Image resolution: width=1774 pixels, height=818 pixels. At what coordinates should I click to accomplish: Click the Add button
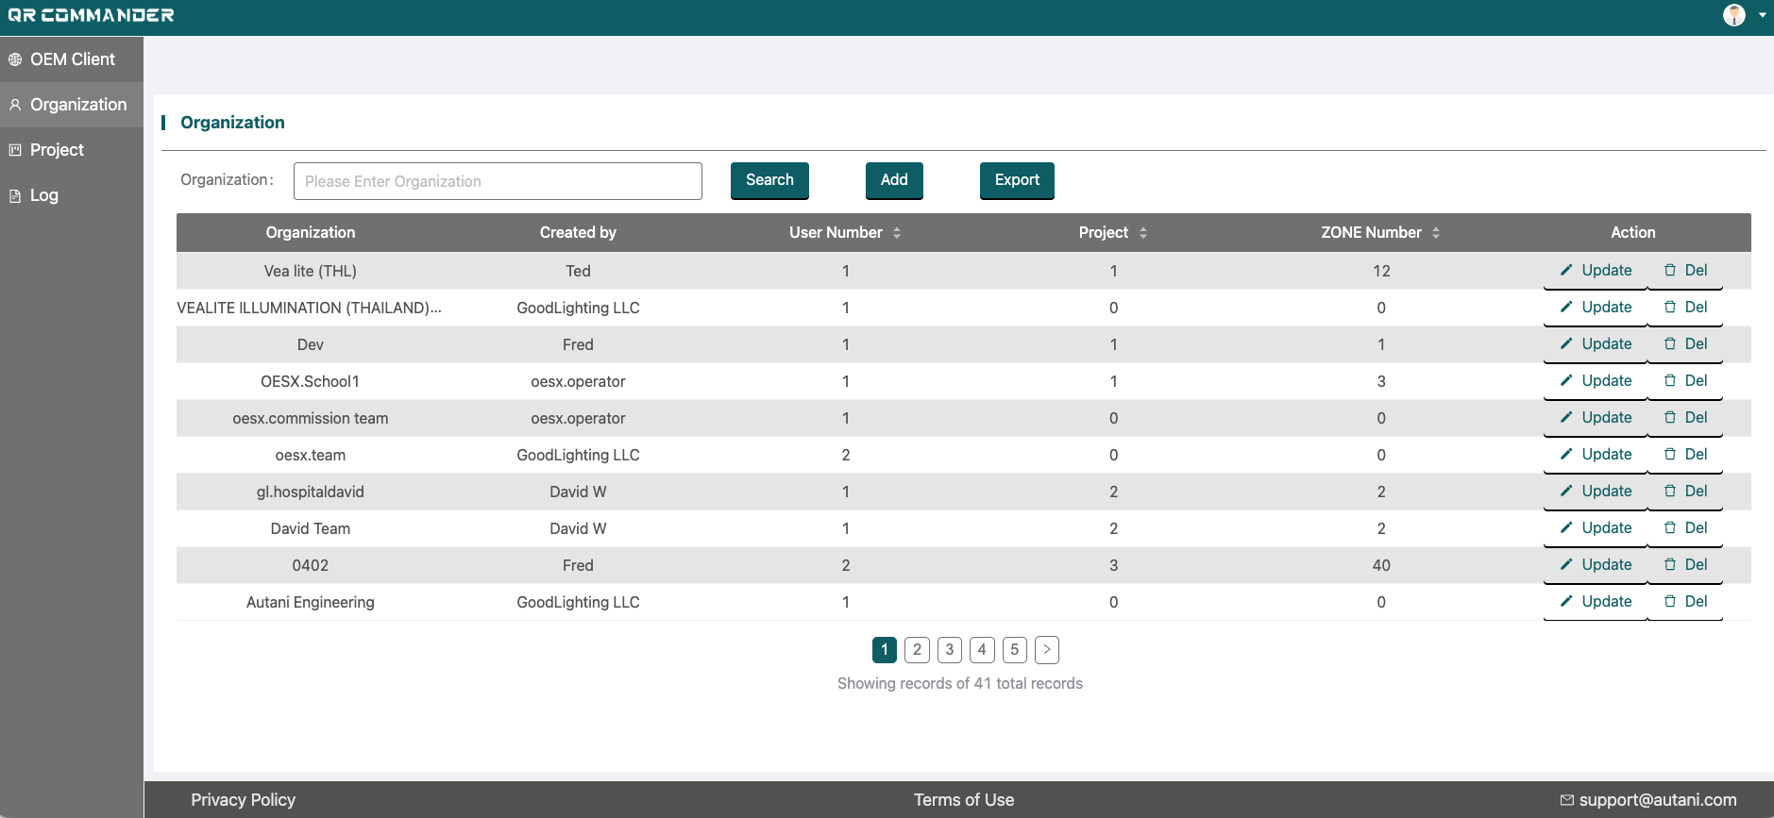894,180
